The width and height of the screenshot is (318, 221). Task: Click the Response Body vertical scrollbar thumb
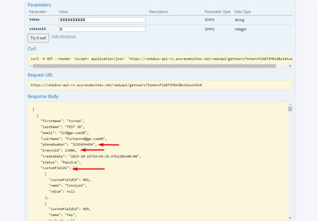click(290, 110)
